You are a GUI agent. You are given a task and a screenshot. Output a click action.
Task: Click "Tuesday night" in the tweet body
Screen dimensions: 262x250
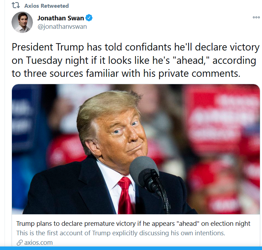coord(57,61)
